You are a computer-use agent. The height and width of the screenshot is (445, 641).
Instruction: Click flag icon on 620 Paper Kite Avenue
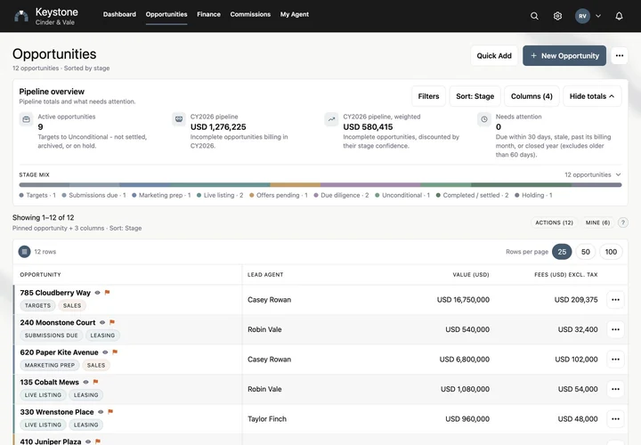tap(115, 352)
